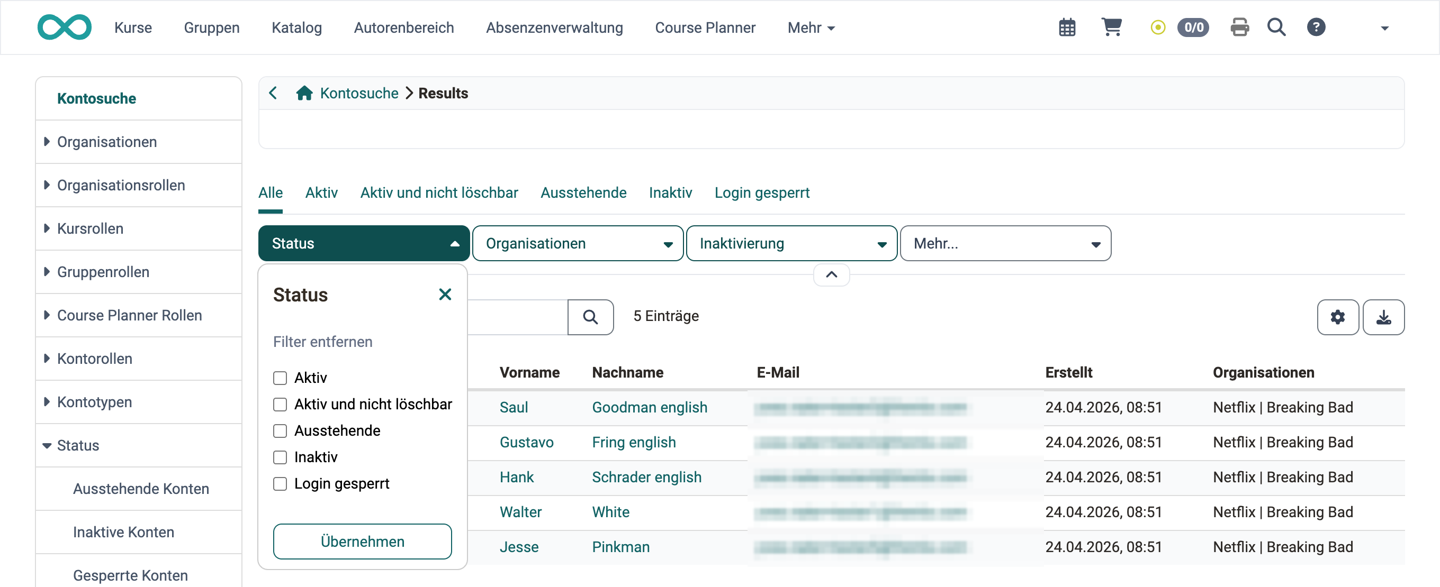
Task: Open user menu caret in top bar
Action: point(1384,28)
